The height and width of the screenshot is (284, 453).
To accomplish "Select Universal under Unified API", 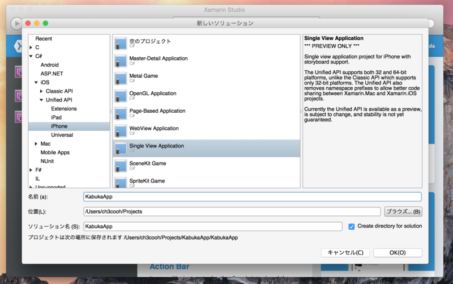I will pyautogui.click(x=62, y=135).
